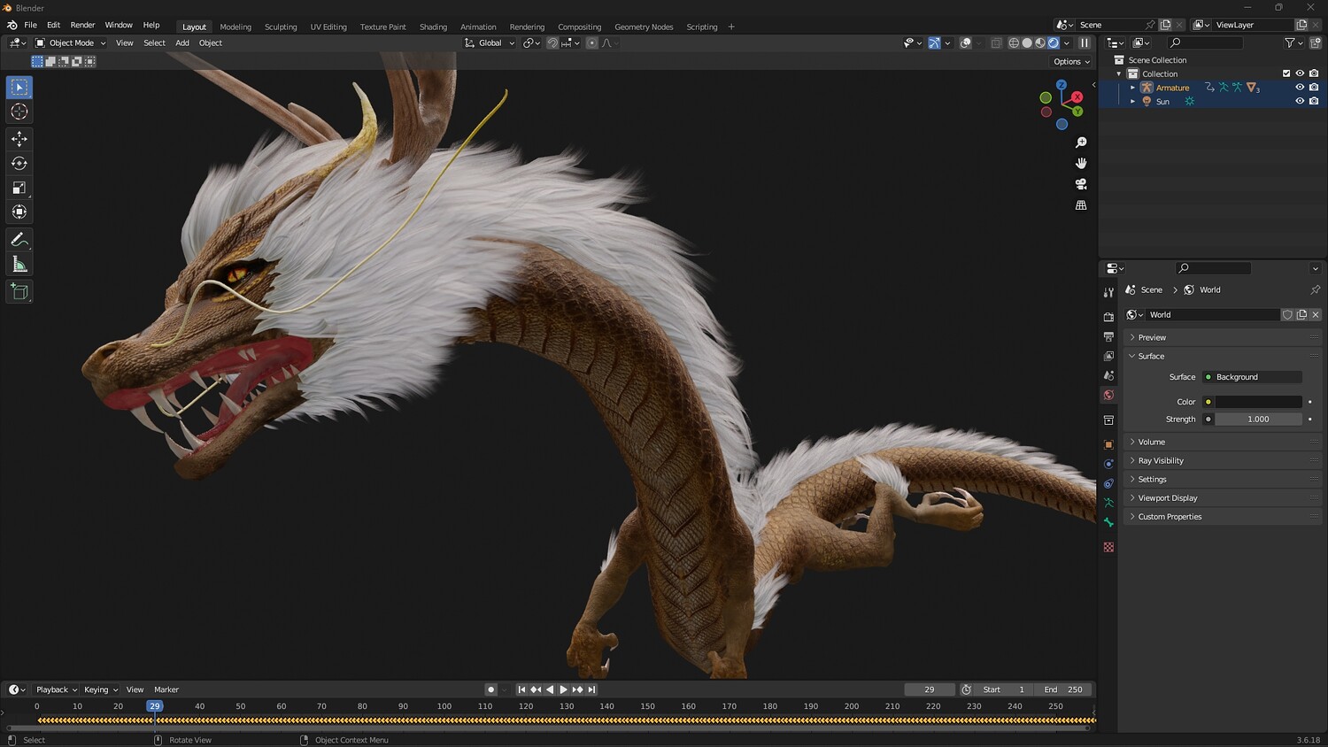1328x747 pixels.
Task: Toggle camera view in viewport
Action: click(1081, 184)
